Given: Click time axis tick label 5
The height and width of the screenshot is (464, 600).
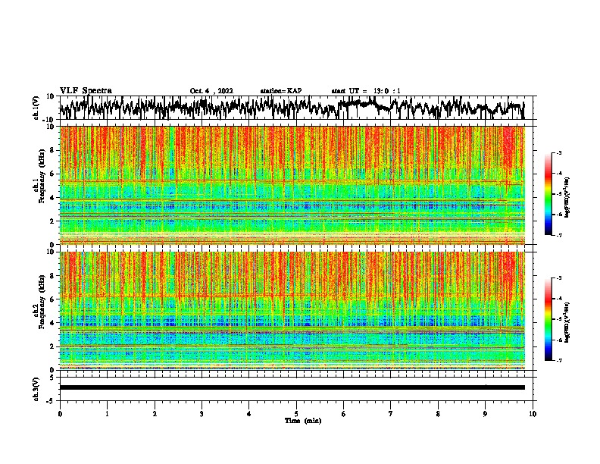Looking at the screenshot, I should click(x=296, y=414).
